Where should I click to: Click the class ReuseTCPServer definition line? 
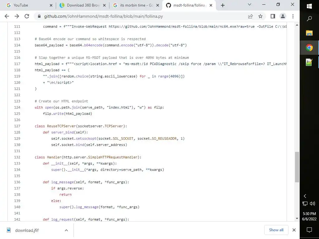[81, 126]
